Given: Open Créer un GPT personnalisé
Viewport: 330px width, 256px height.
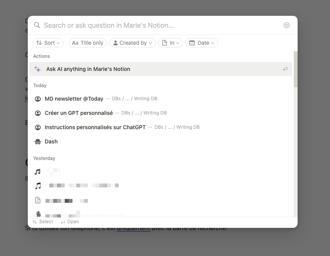Looking at the screenshot, I should pos(79,113).
